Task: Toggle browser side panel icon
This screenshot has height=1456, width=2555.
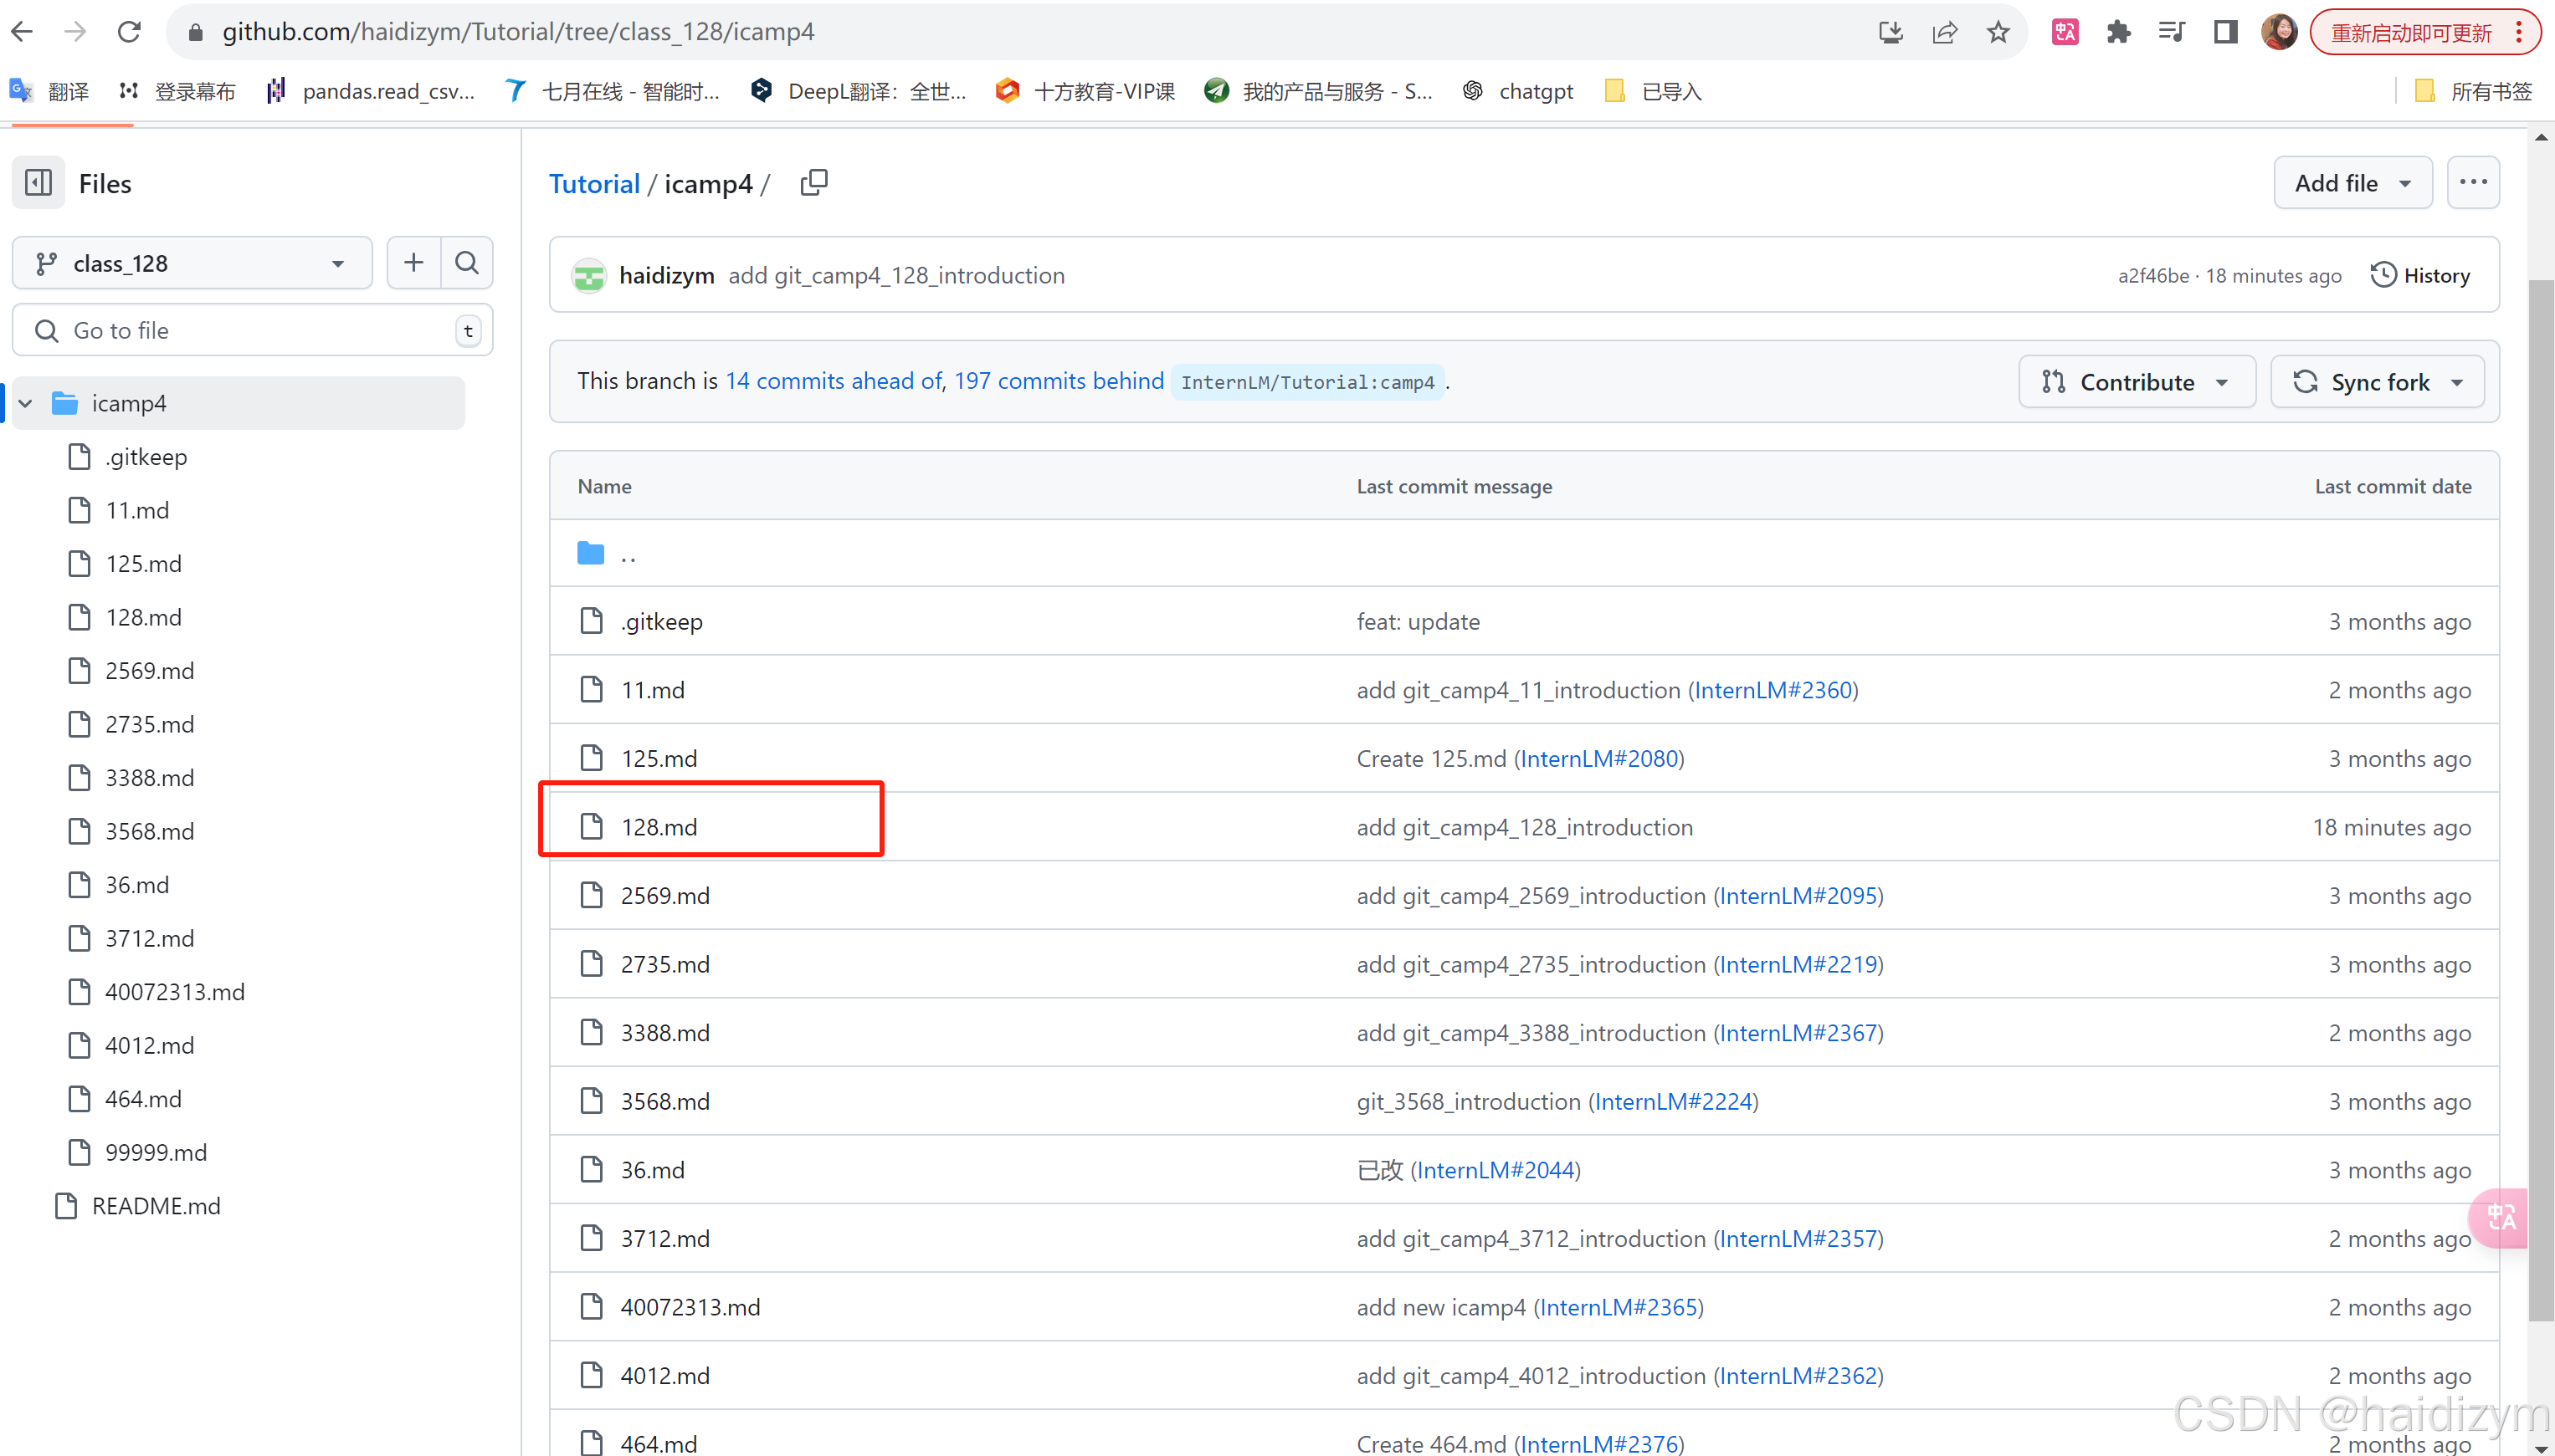Action: click(2225, 32)
